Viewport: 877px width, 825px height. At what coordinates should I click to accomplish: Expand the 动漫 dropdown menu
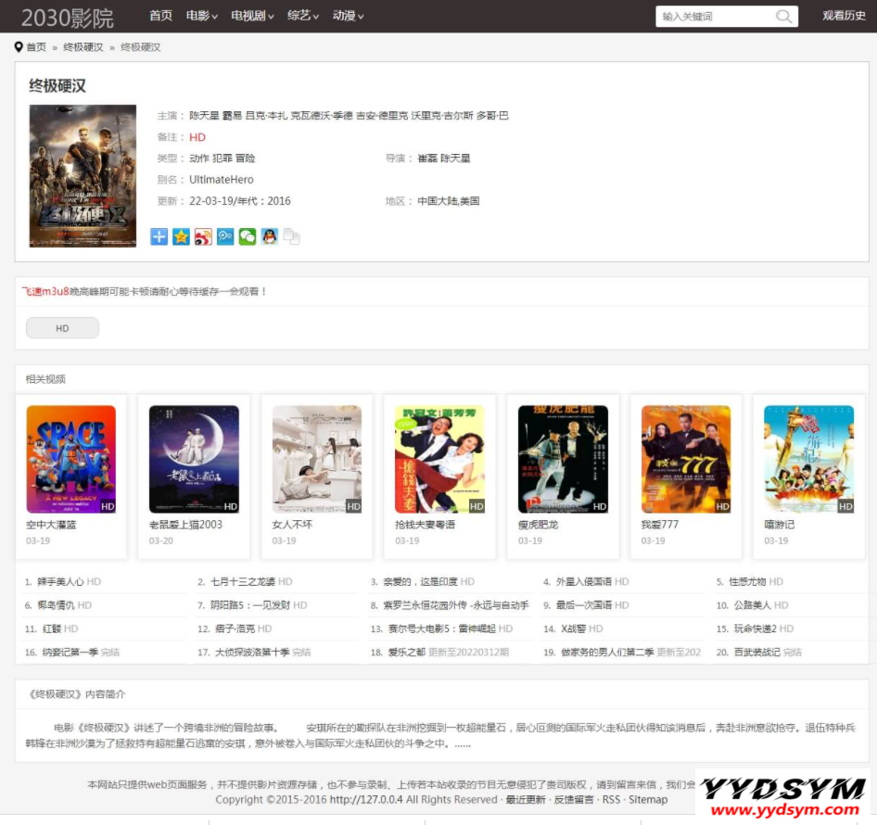point(348,16)
